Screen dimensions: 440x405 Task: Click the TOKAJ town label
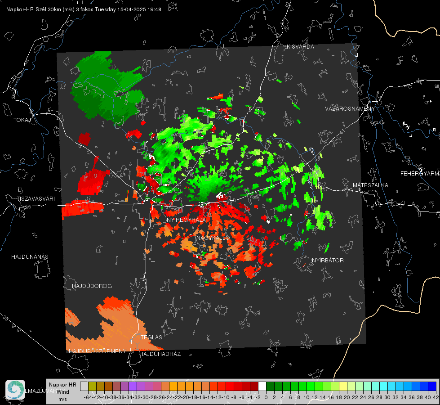click(x=22, y=120)
